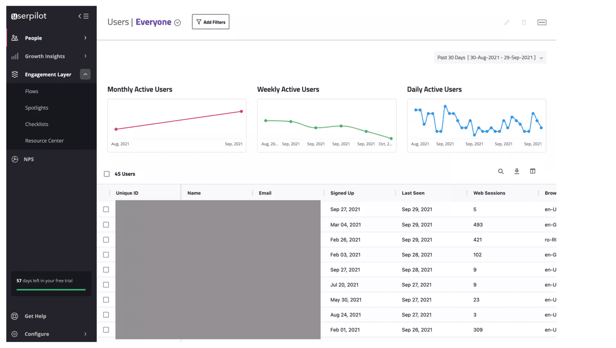Check the row signed up Mar 04, 2021
Viewport: 616px width, 348px height.
(x=106, y=225)
